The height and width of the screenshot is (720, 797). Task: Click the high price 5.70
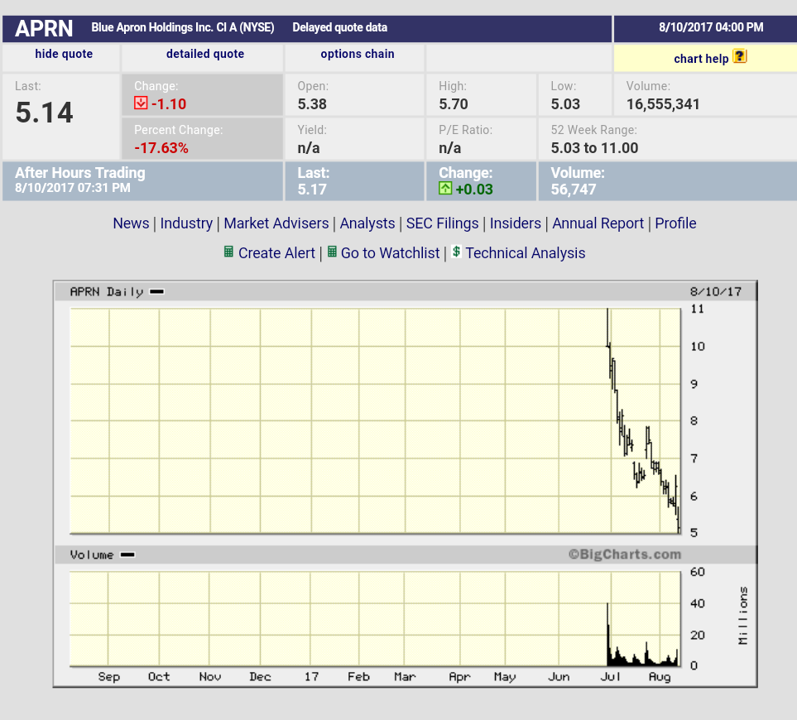click(x=454, y=104)
